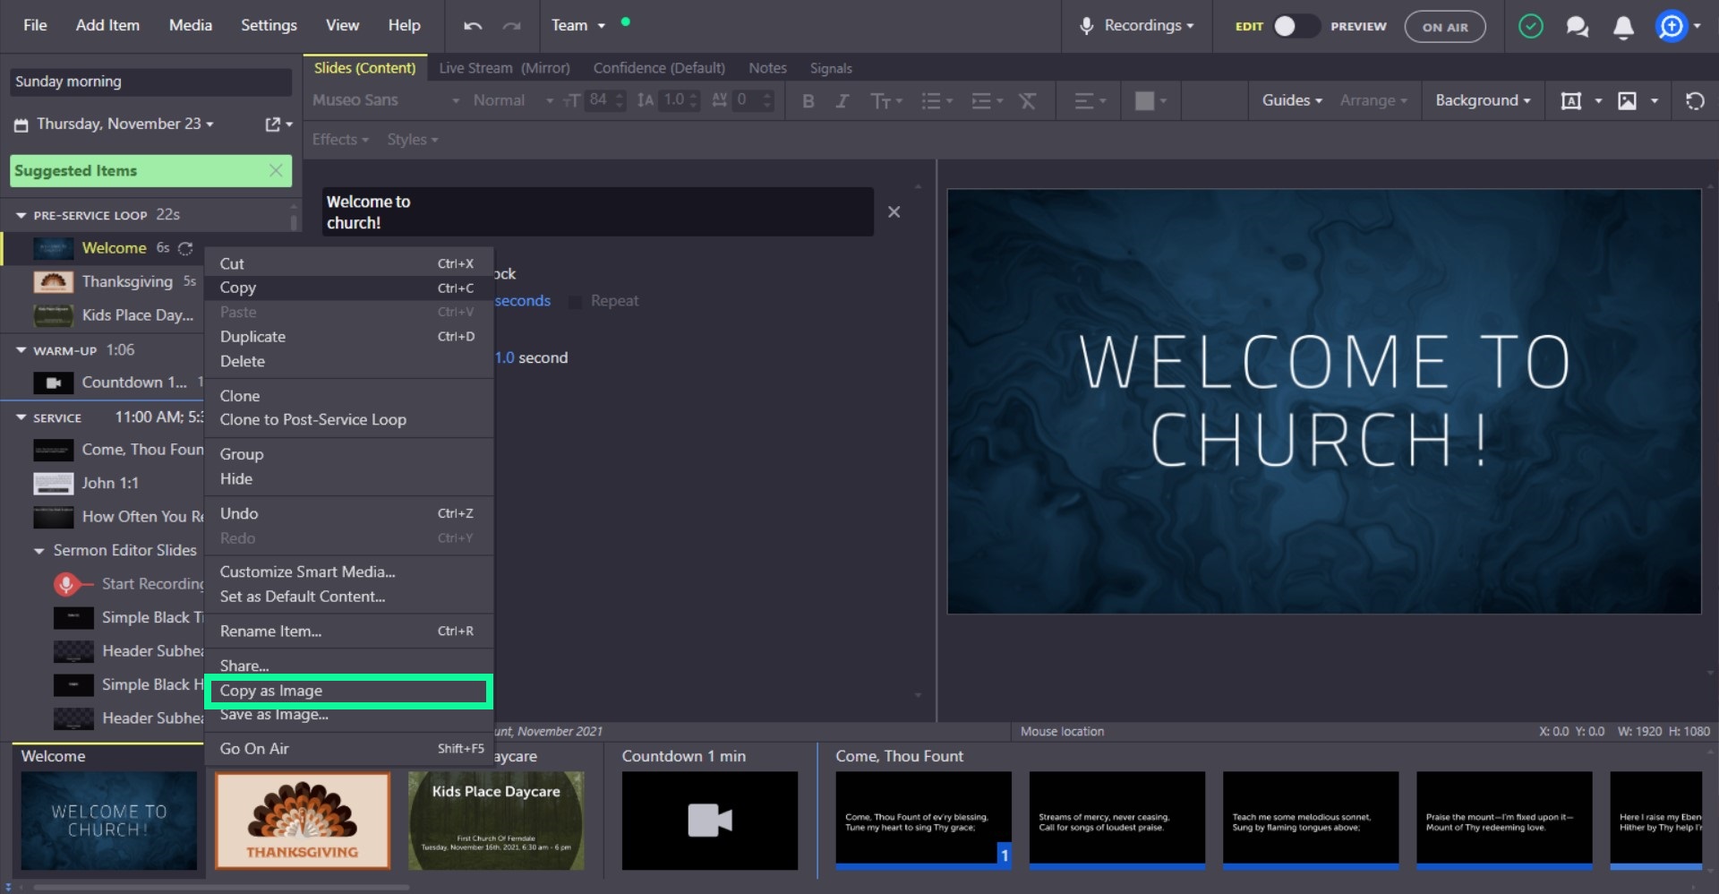Viewport: 1719px width, 894px height.
Task: Choose Rename Item from context menu
Action: [349, 632]
